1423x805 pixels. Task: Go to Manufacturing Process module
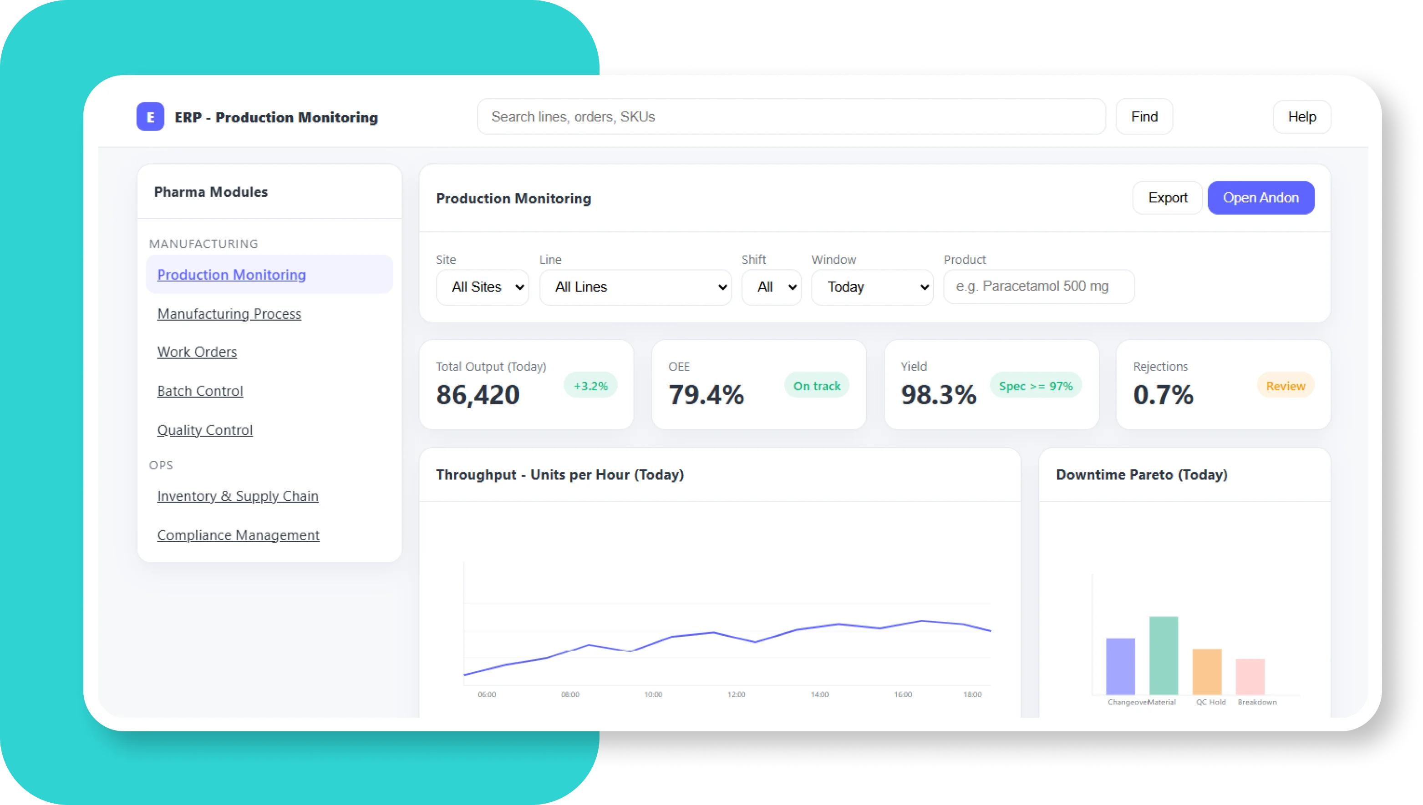(x=229, y=313)
